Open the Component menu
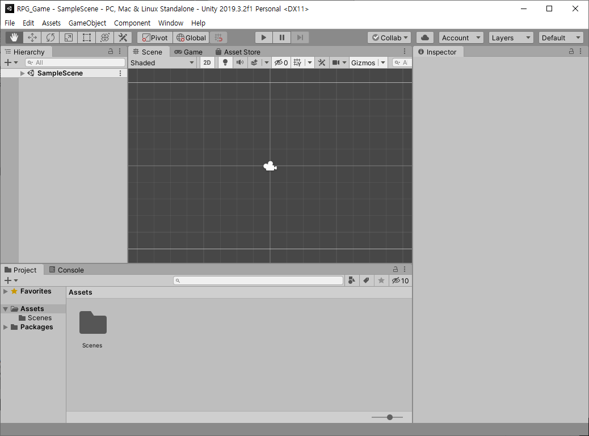 click(x=132, y=23)
